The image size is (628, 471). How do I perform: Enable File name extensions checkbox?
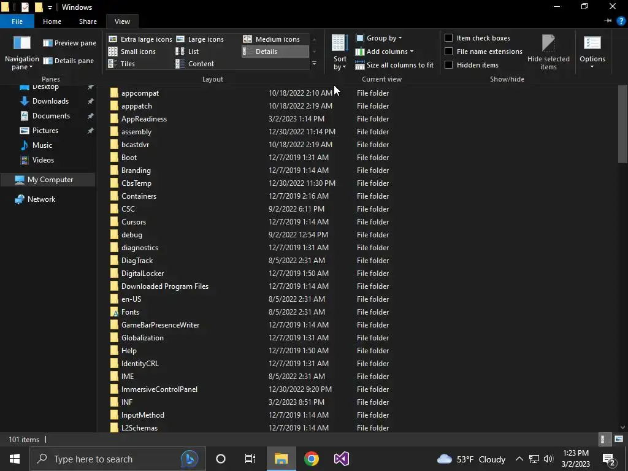coord(448,52)
